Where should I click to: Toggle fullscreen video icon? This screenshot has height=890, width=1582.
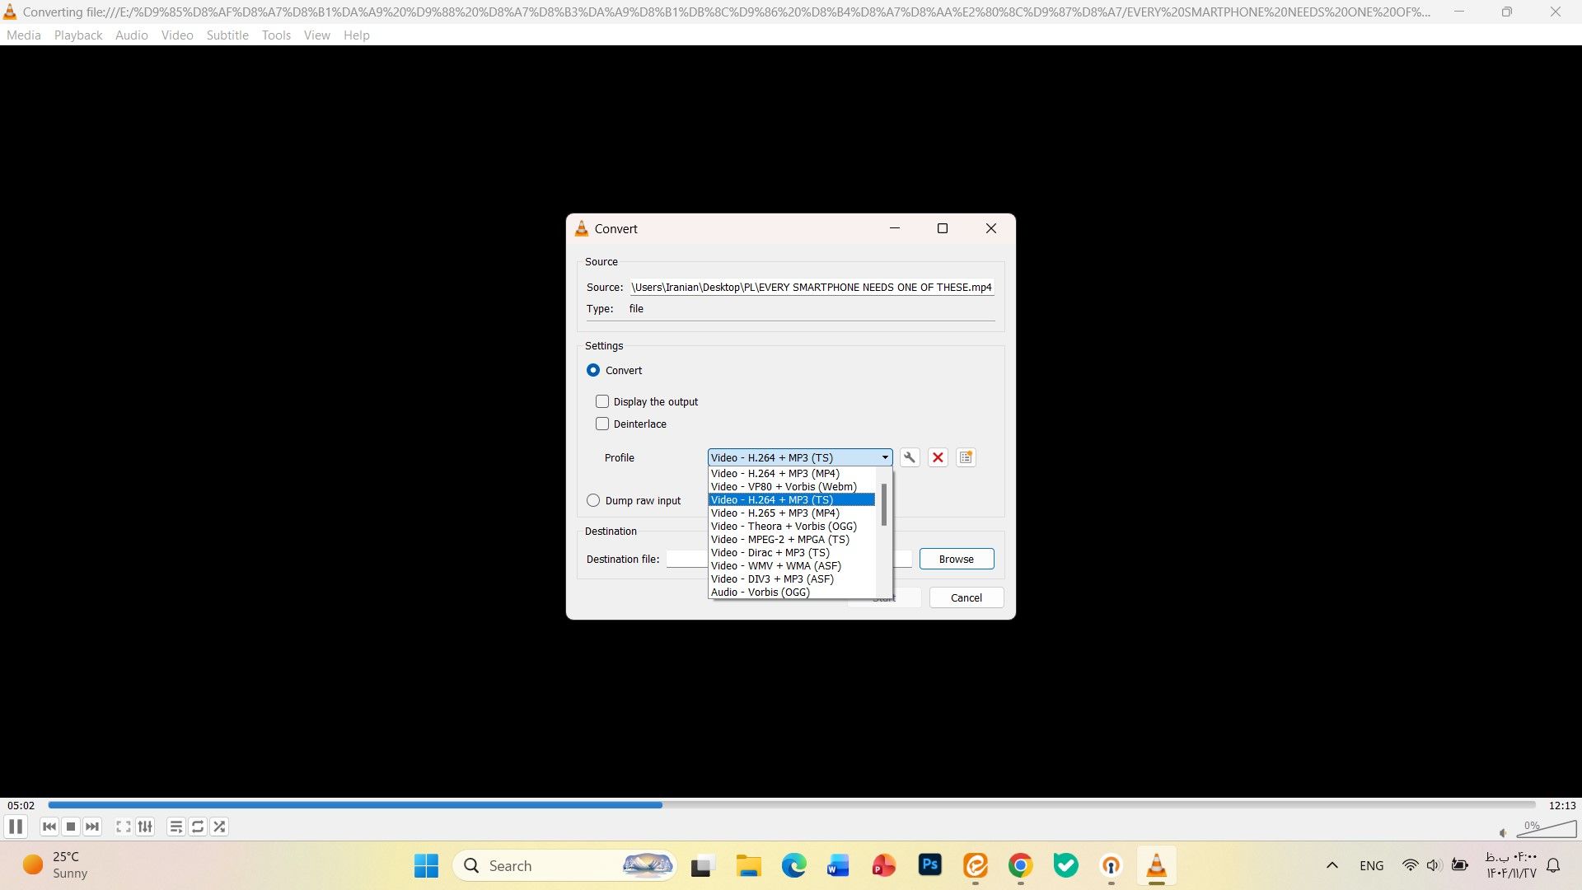tap(123, 827)
